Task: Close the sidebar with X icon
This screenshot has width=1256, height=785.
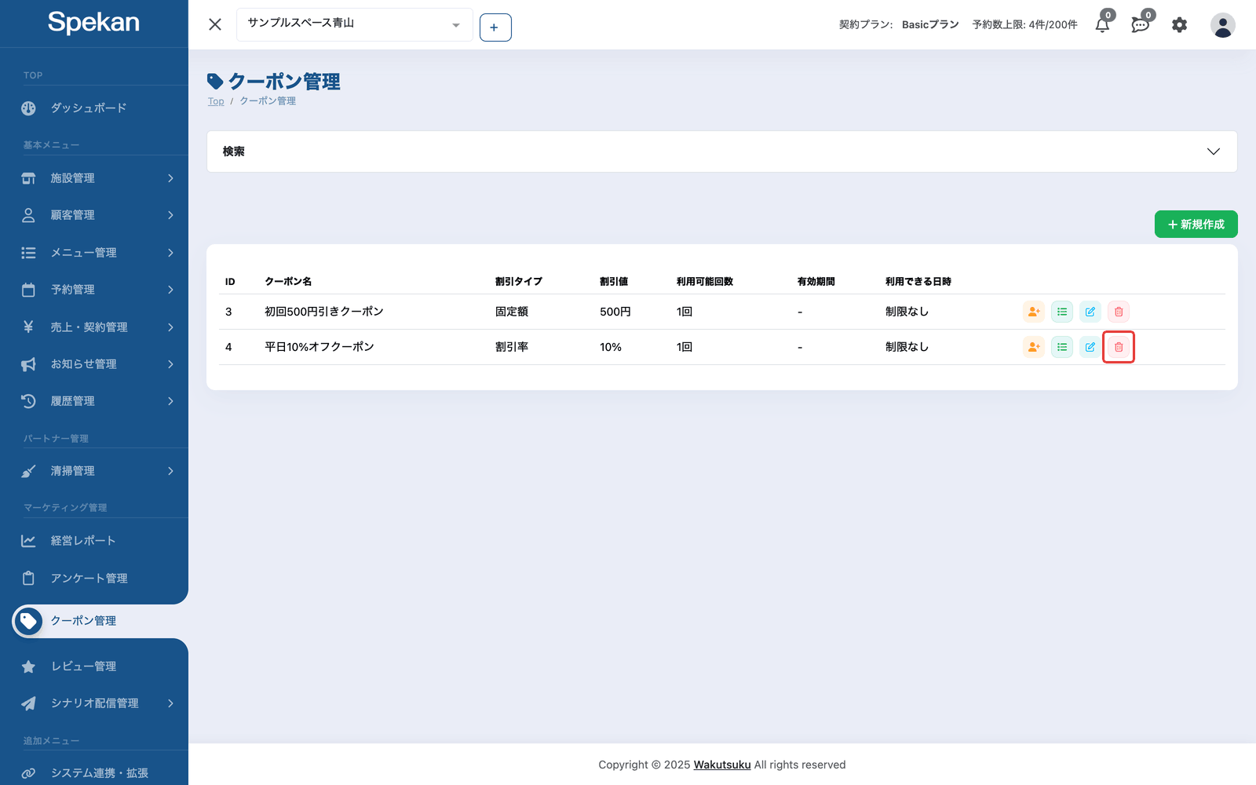Action: point(215,24)
